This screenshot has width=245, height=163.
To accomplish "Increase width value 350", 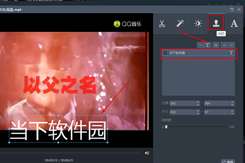I will point(198,111).
